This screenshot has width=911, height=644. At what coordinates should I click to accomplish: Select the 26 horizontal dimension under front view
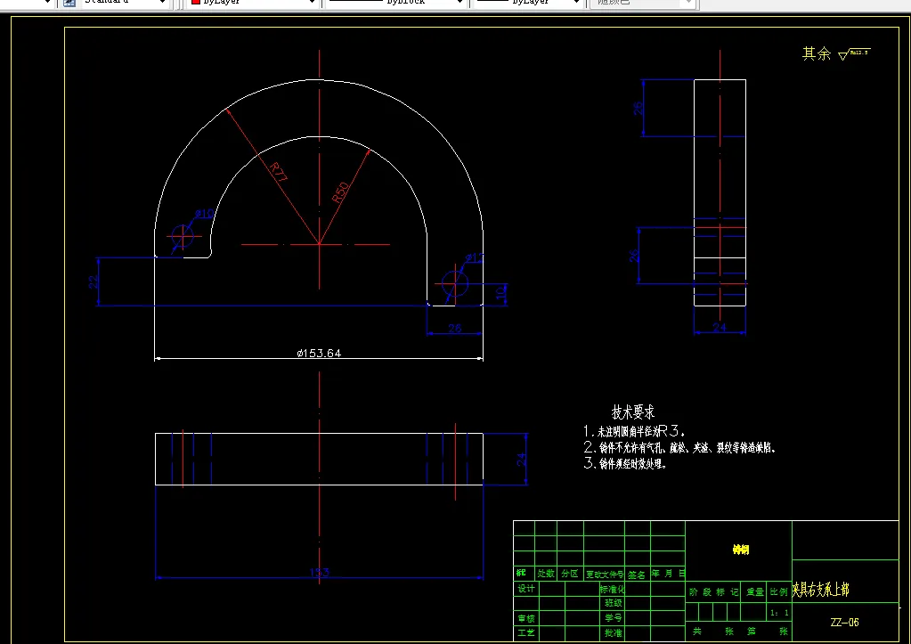point(455,329)
